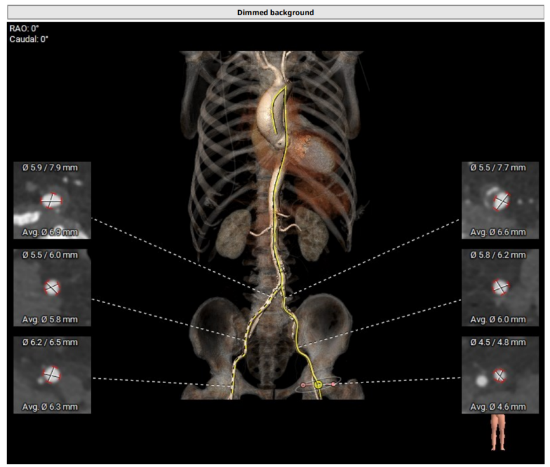Click the Avg. Ø 6.9 mm label
Image resolution: width=550 pixels, height=467 pixels.
(50, 233)
